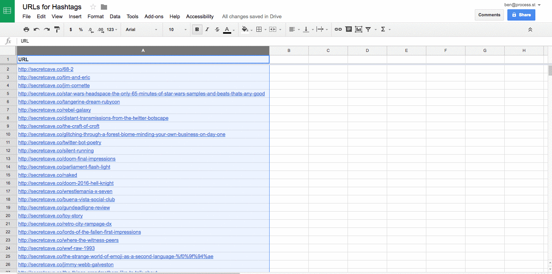Open the account dropdown for ben@process.st
This screenshot has width=552, height=274.
pyautogui.click(x=523, y=5)
